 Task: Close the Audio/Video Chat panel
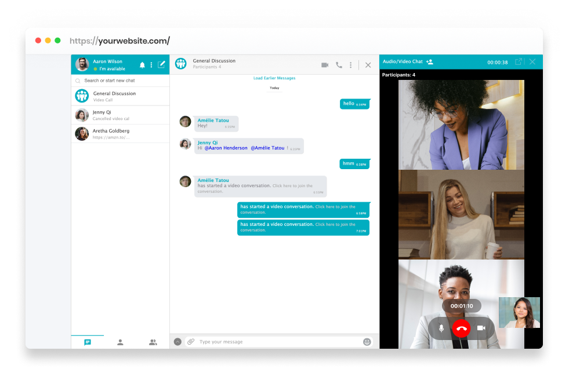pos(532,61)
